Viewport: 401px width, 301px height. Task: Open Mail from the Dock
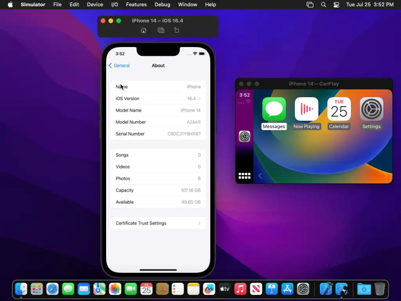tap(84, 289)
